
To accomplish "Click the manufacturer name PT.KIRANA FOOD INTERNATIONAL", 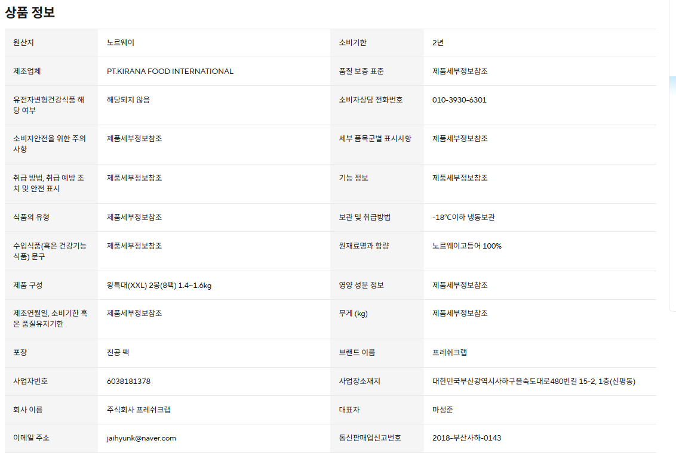I will (170, 72).
